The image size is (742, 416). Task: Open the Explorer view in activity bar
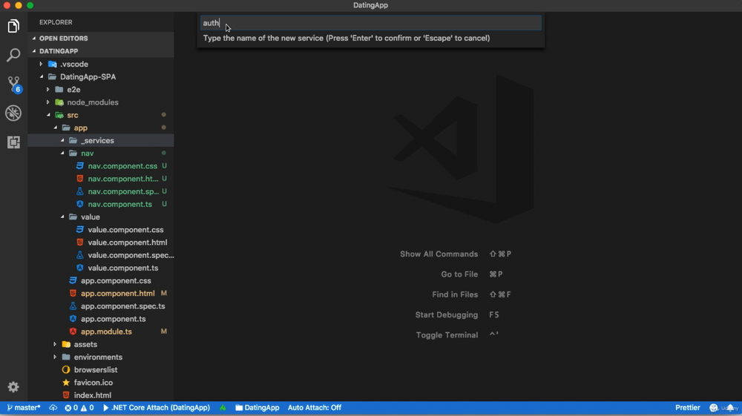click(13, 26)
